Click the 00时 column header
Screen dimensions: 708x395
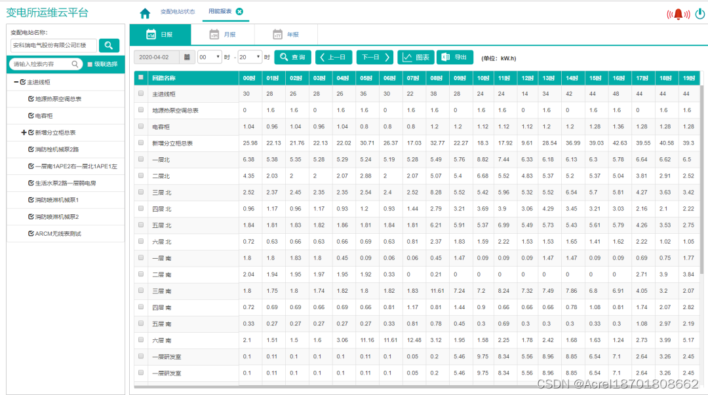[250, 78]
